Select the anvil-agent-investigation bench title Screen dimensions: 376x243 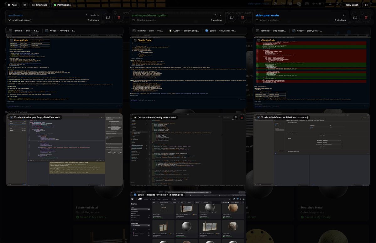pyautogui.click(x=150, y=15)
